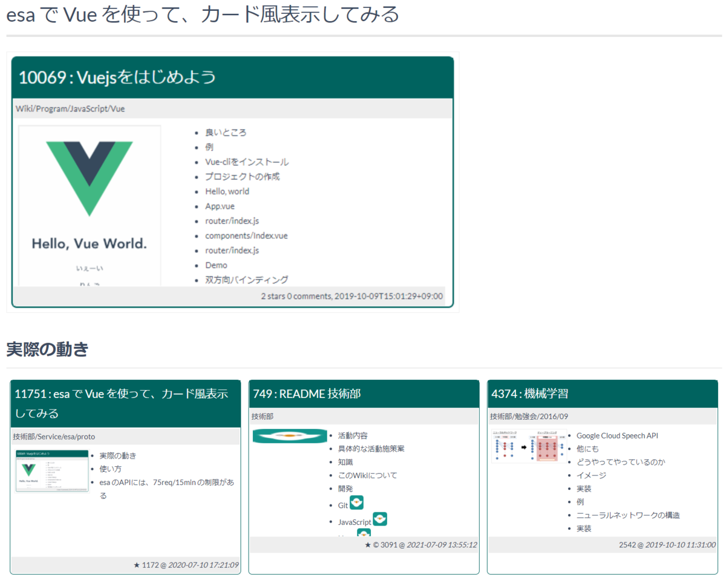Select the list item '知識'
Screen dimensions: 726x577
[345, 462]
